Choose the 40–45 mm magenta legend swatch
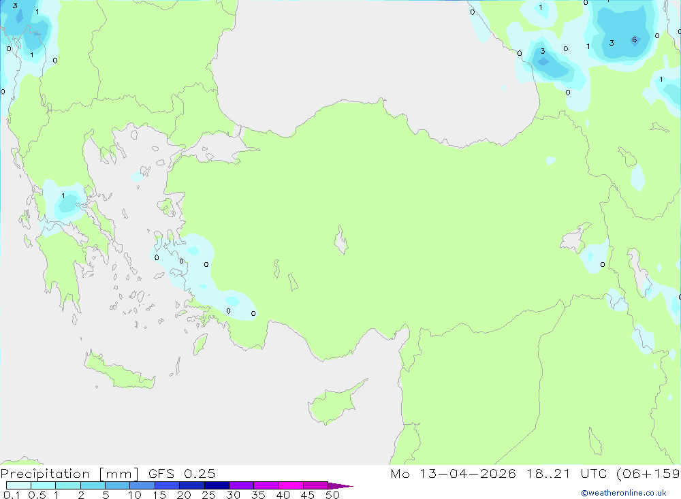 tap(291, 485)
